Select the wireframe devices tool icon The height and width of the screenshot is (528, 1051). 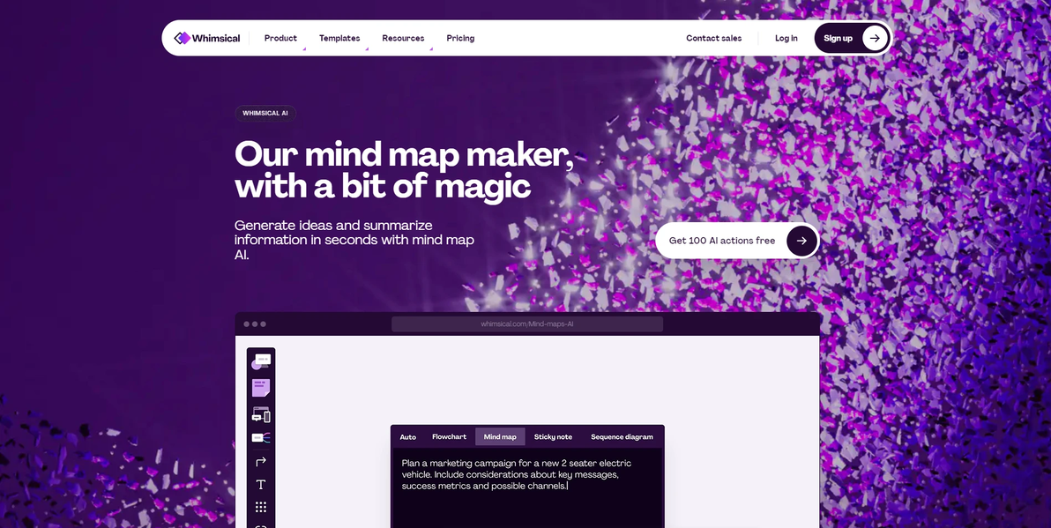(261, 415)
